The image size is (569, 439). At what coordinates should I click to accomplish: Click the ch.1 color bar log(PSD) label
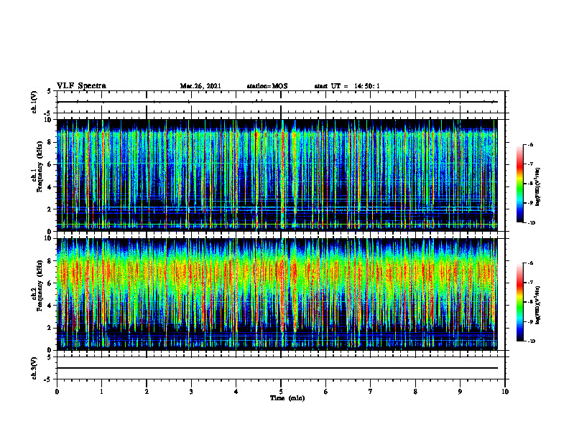tap(538, 187)
